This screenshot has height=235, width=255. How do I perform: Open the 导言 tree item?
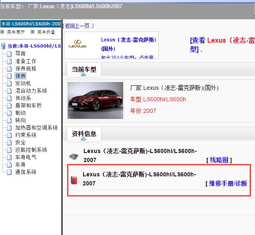20,54
